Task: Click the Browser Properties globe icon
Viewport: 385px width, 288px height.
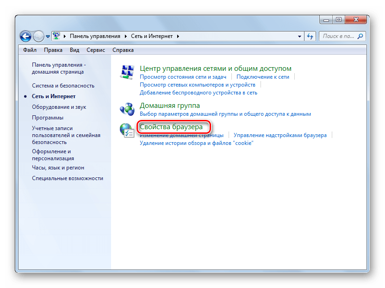Action: tap(127, 130)
